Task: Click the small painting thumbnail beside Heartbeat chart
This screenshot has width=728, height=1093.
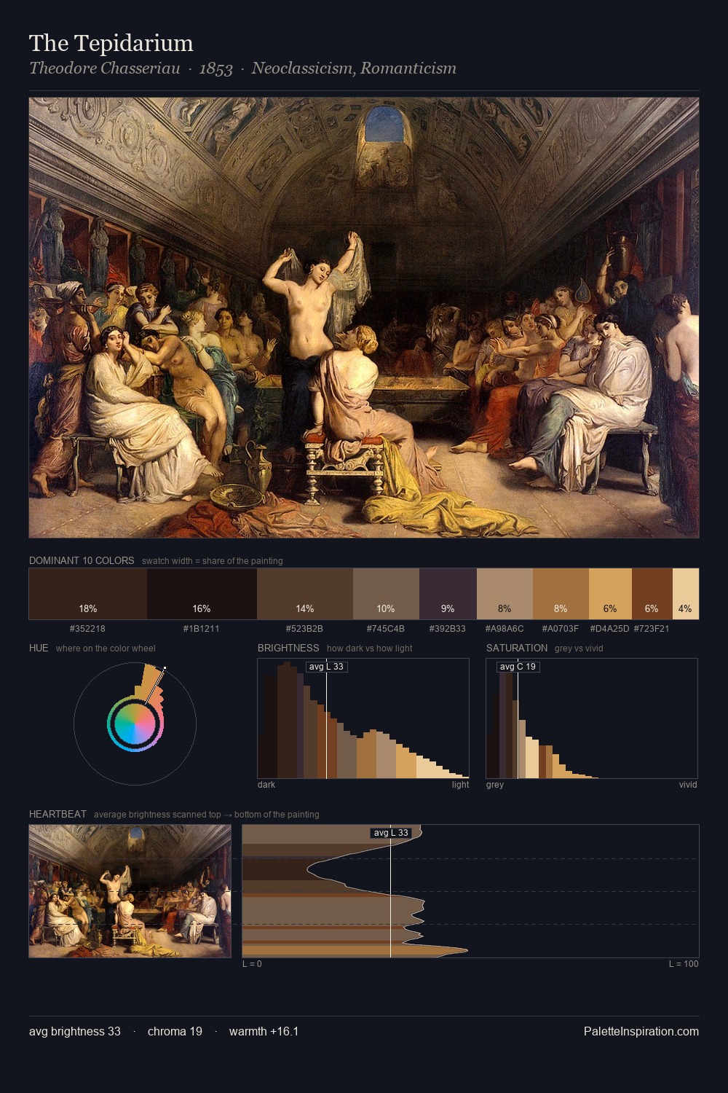Action: tap(130, 891)
